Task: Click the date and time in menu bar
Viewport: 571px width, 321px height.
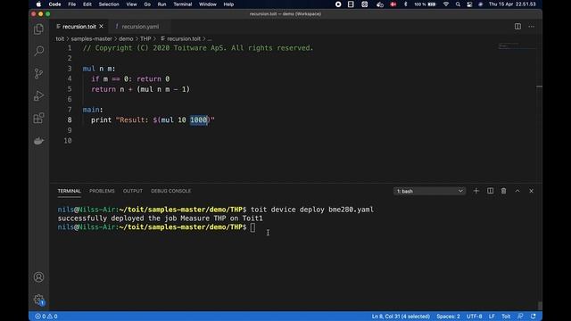Action: [512, 4]
